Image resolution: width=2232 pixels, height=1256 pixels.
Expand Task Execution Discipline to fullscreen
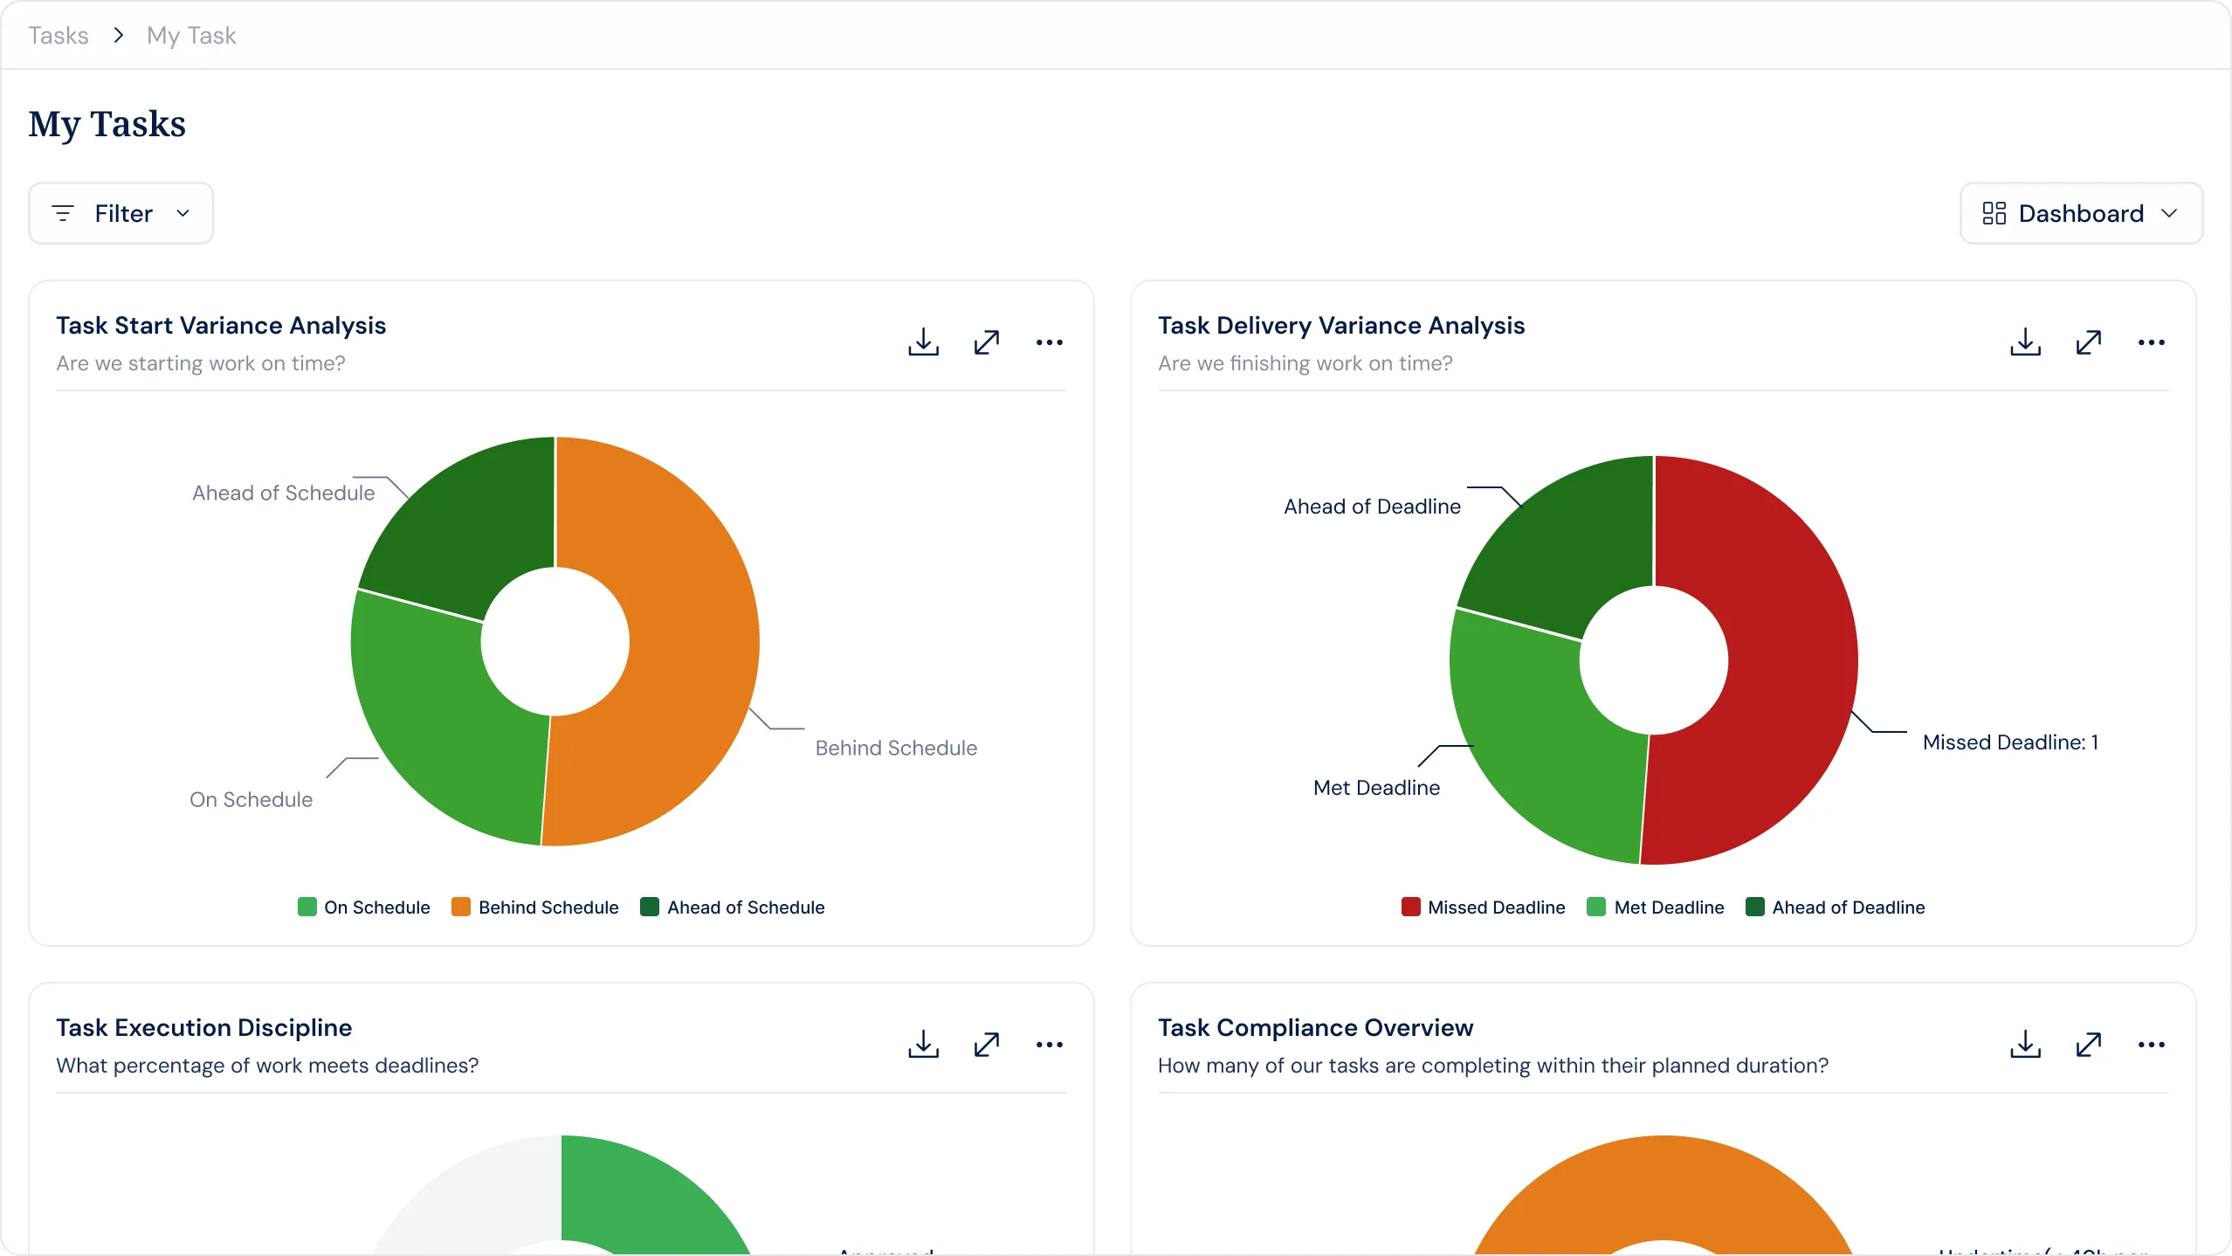[987, 1045]
